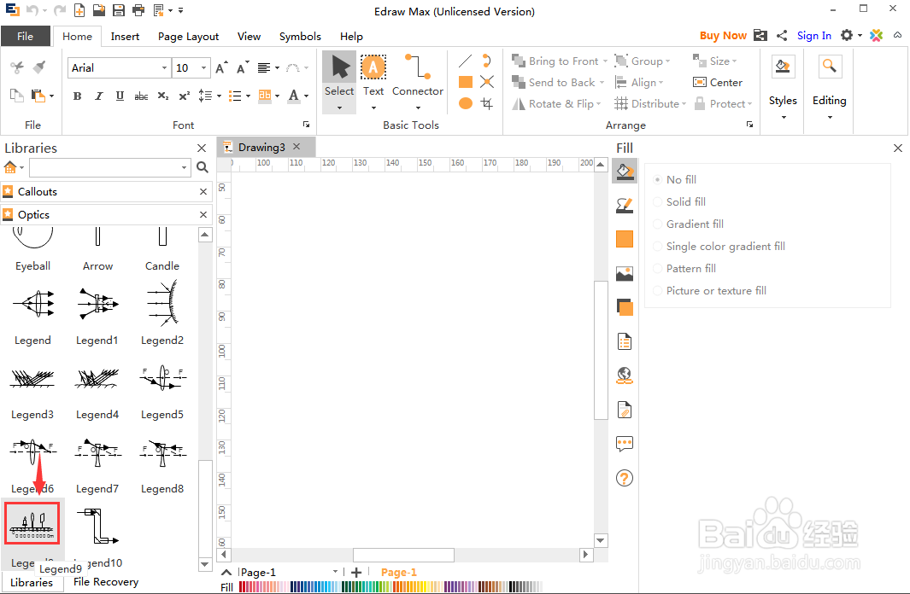
Task: Open the comment bubble icon in sidebar
Action: [x=625, y=444]
